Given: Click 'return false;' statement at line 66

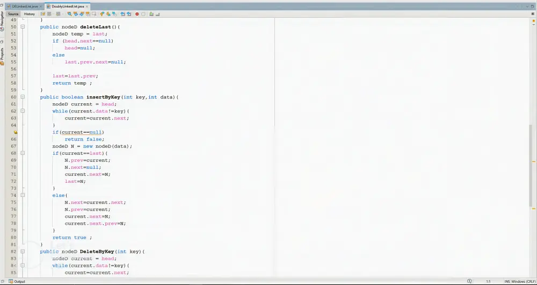Looking at the screenshot, I should coord(84,139).
